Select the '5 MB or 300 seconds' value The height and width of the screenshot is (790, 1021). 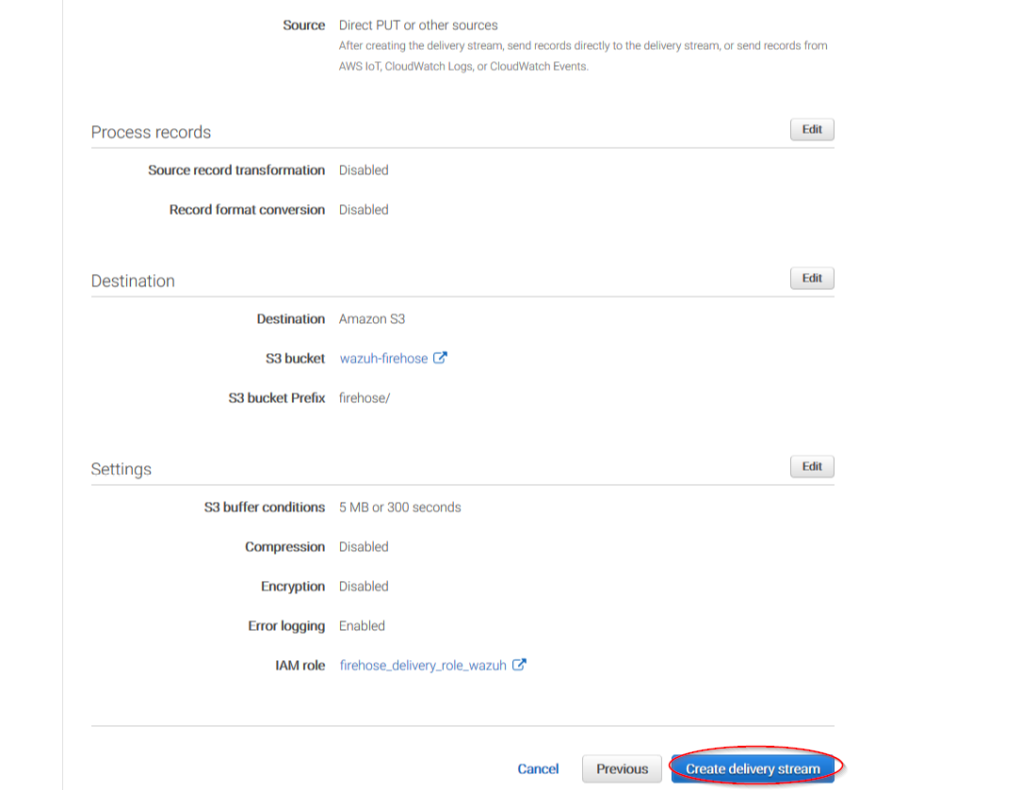coord(399,508)
